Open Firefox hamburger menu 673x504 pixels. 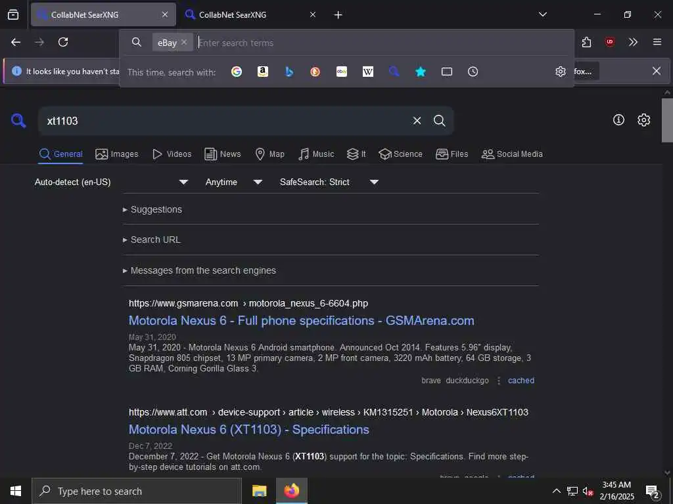pos(657,42)
